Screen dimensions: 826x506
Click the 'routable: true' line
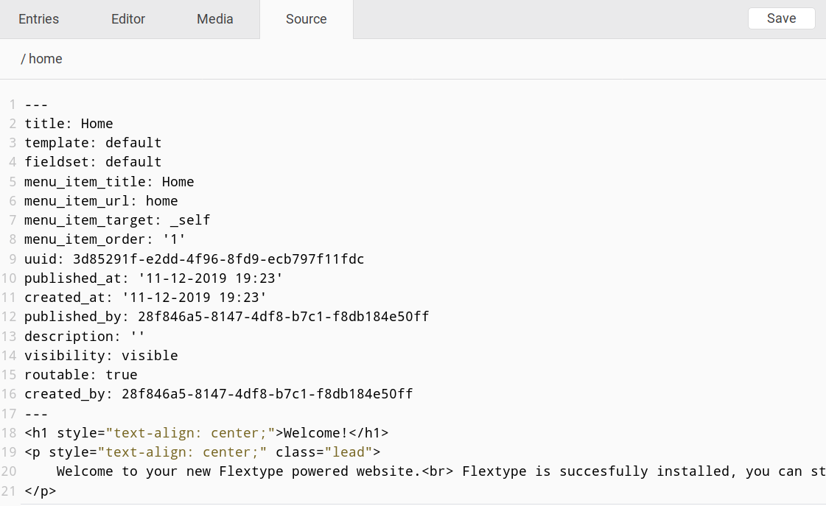(80, 375)
